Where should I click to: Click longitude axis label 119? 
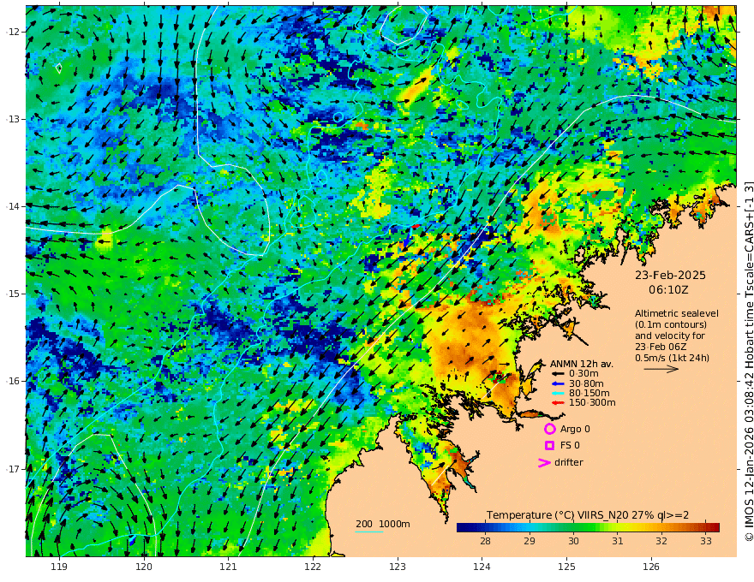coord(59,567)
